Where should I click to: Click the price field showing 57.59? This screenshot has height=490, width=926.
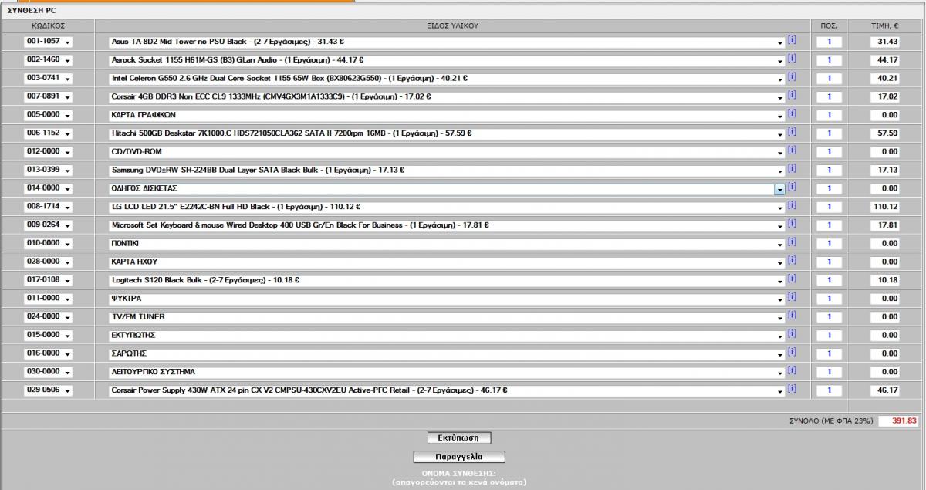tap(885, 133)
